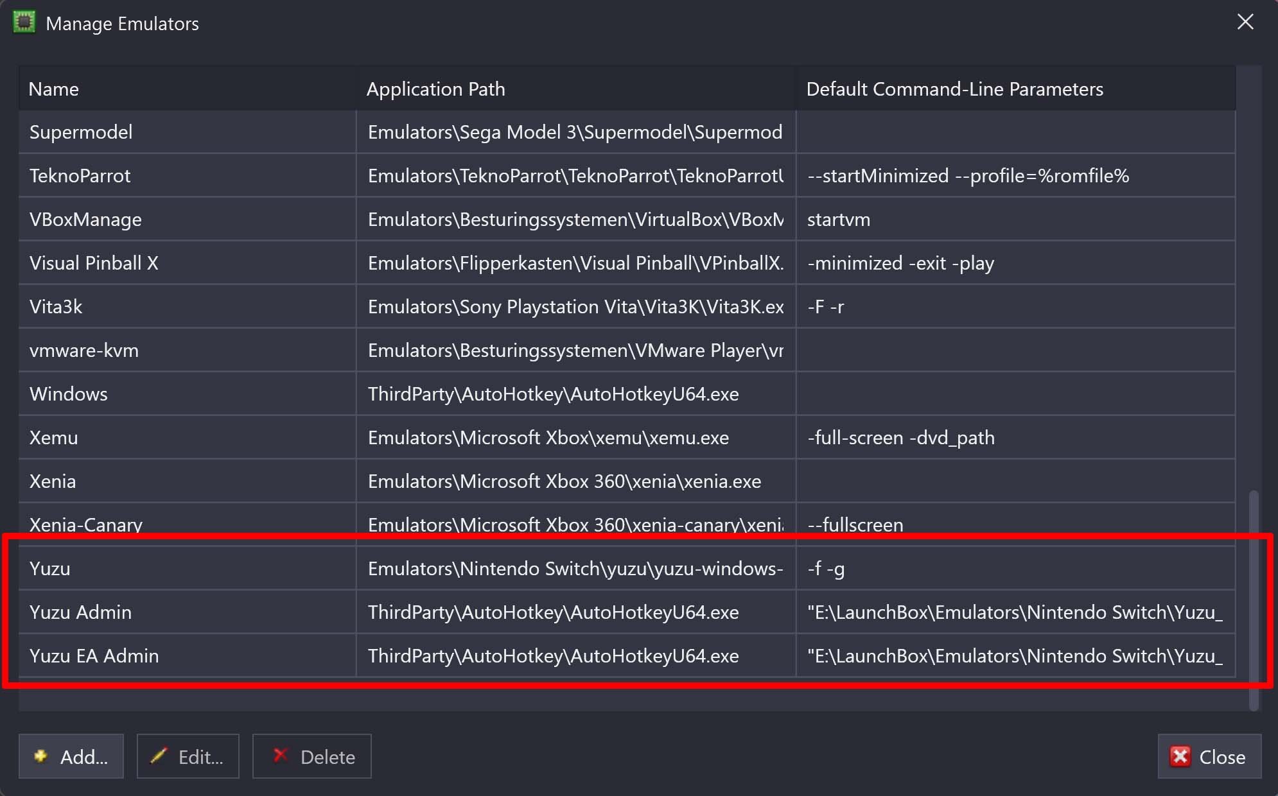Click the --fullscreen parameter cell
The width and height of the screenshot is (1278, 796).
(1016, 524)
